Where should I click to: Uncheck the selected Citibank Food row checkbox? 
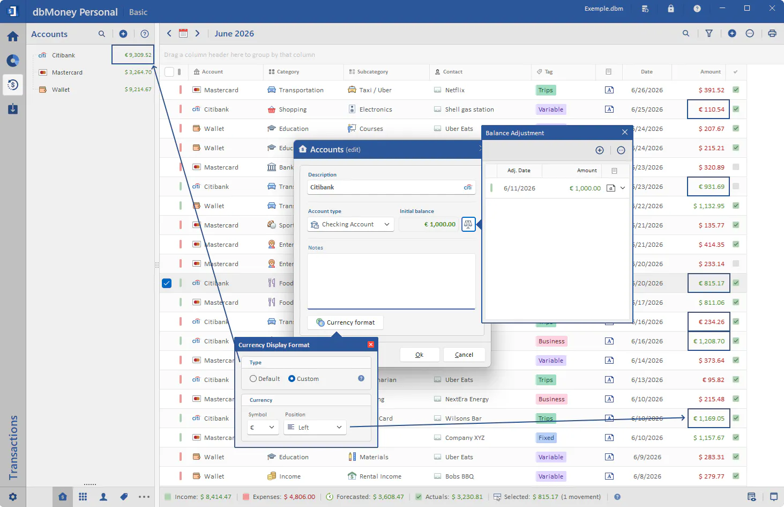click(x=167, y=283)
